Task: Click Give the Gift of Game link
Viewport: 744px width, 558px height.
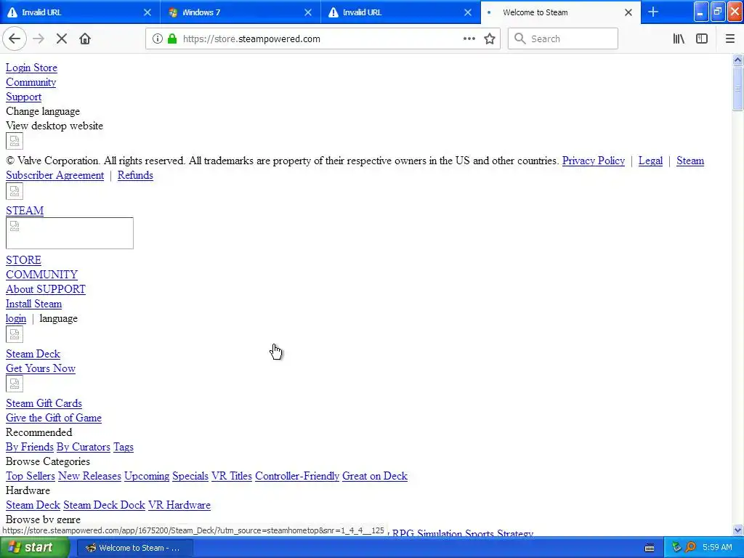Action: 54,418
